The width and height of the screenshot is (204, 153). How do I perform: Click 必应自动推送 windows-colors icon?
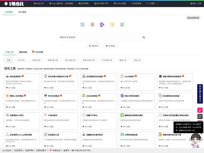tap(84, 96)
